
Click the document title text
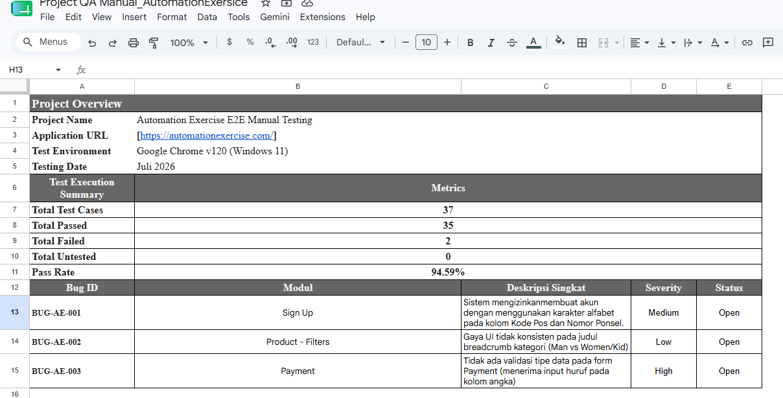coord(143,3)
